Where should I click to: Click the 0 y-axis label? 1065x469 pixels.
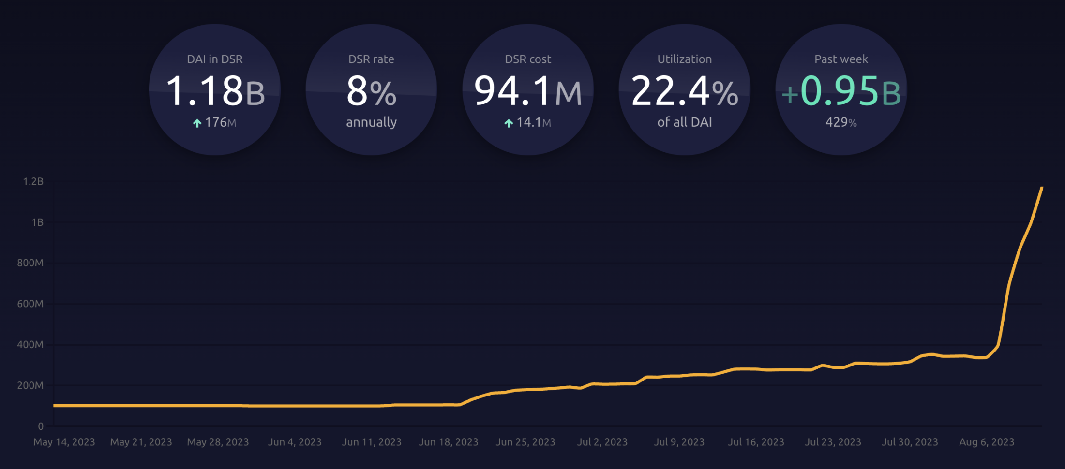point(41,426)
